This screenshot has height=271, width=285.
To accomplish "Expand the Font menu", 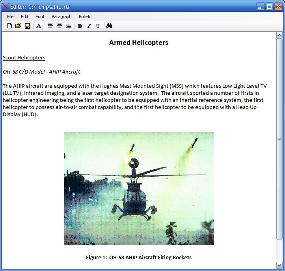I will 40,17.
